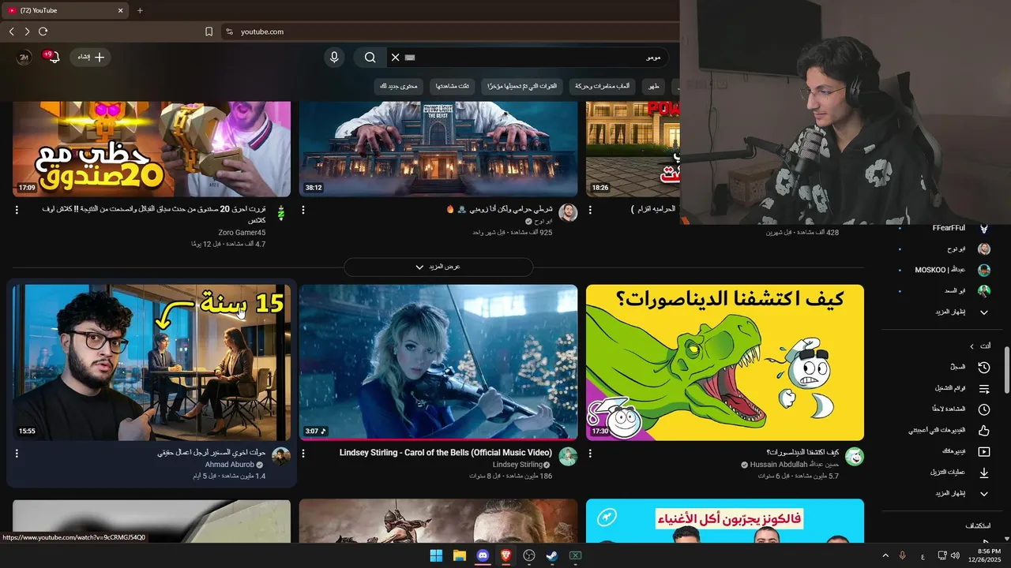This screenshot has width=1011, height=568.
Task: Open Liked videos thumbs-up item in sidebar
Action: 944,430
